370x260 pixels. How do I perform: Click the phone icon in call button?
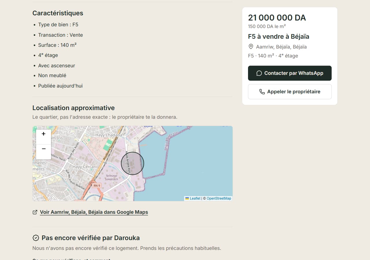click(262, 92)
